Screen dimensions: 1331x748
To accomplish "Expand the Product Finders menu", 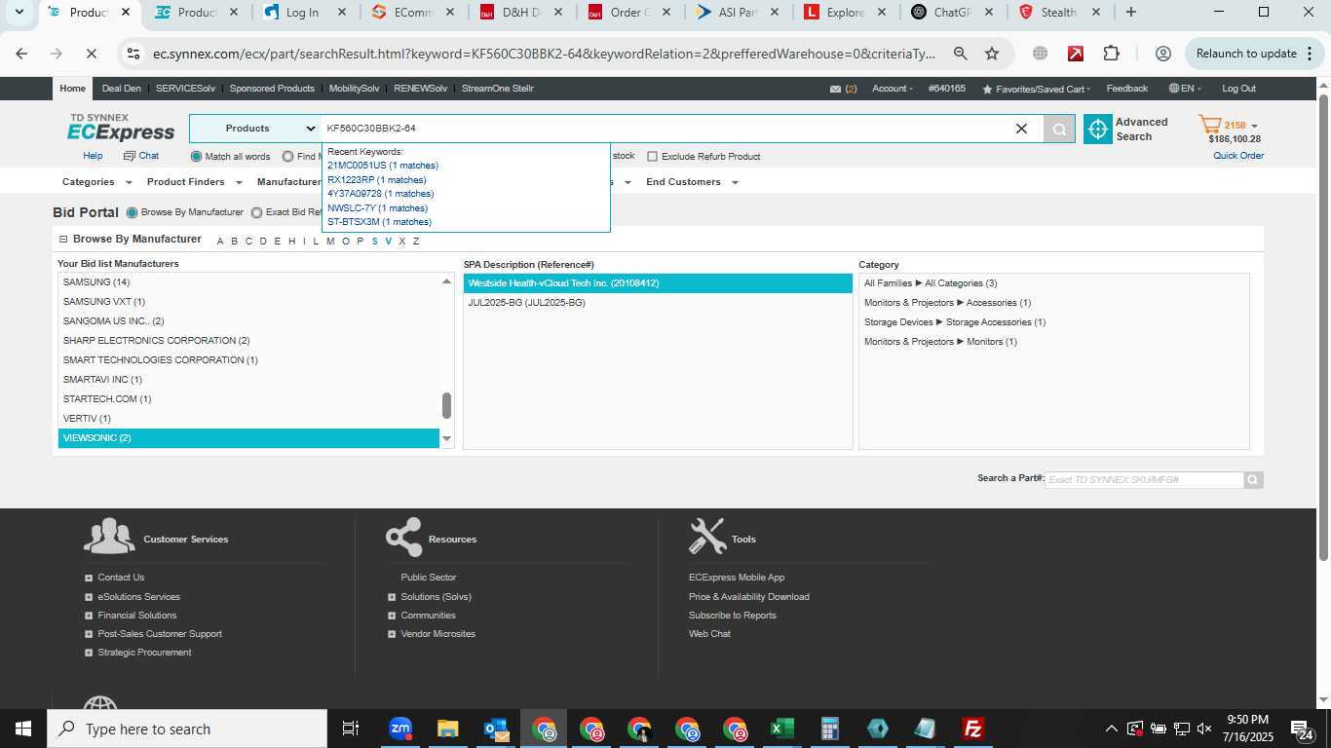I will 193,182.
